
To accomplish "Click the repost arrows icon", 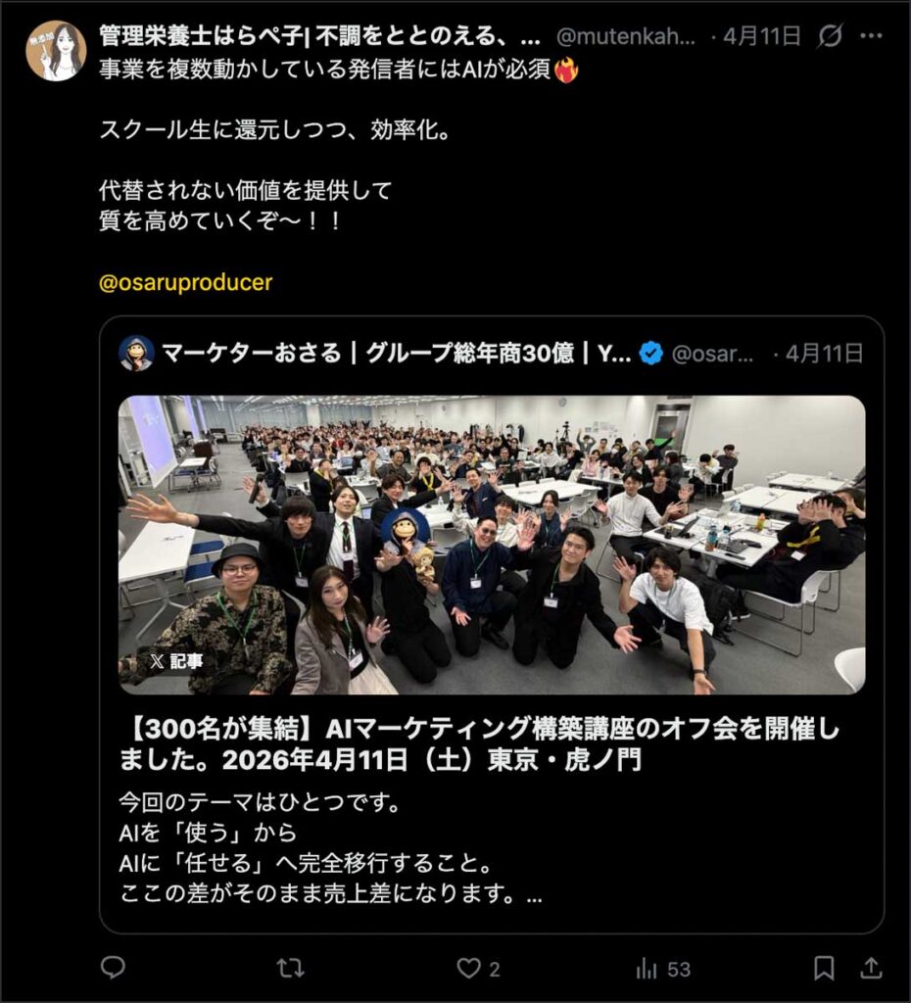I will click(291, 969).
